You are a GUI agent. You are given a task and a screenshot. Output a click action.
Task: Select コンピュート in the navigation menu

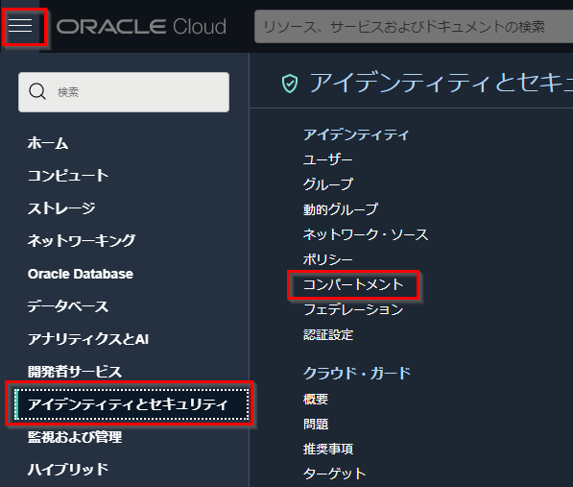[68, 176]
